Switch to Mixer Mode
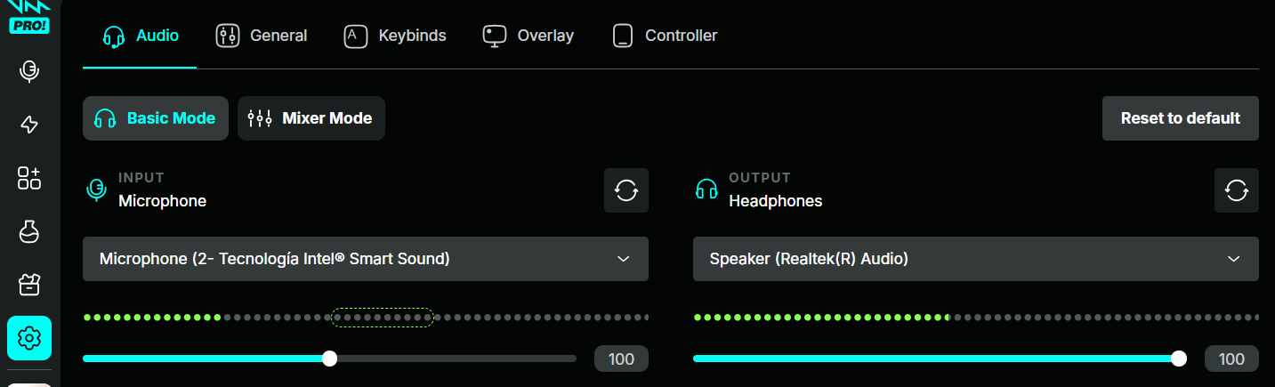Image resolution: width=1275 pixels, height=387 pixels. click(311, 118)
